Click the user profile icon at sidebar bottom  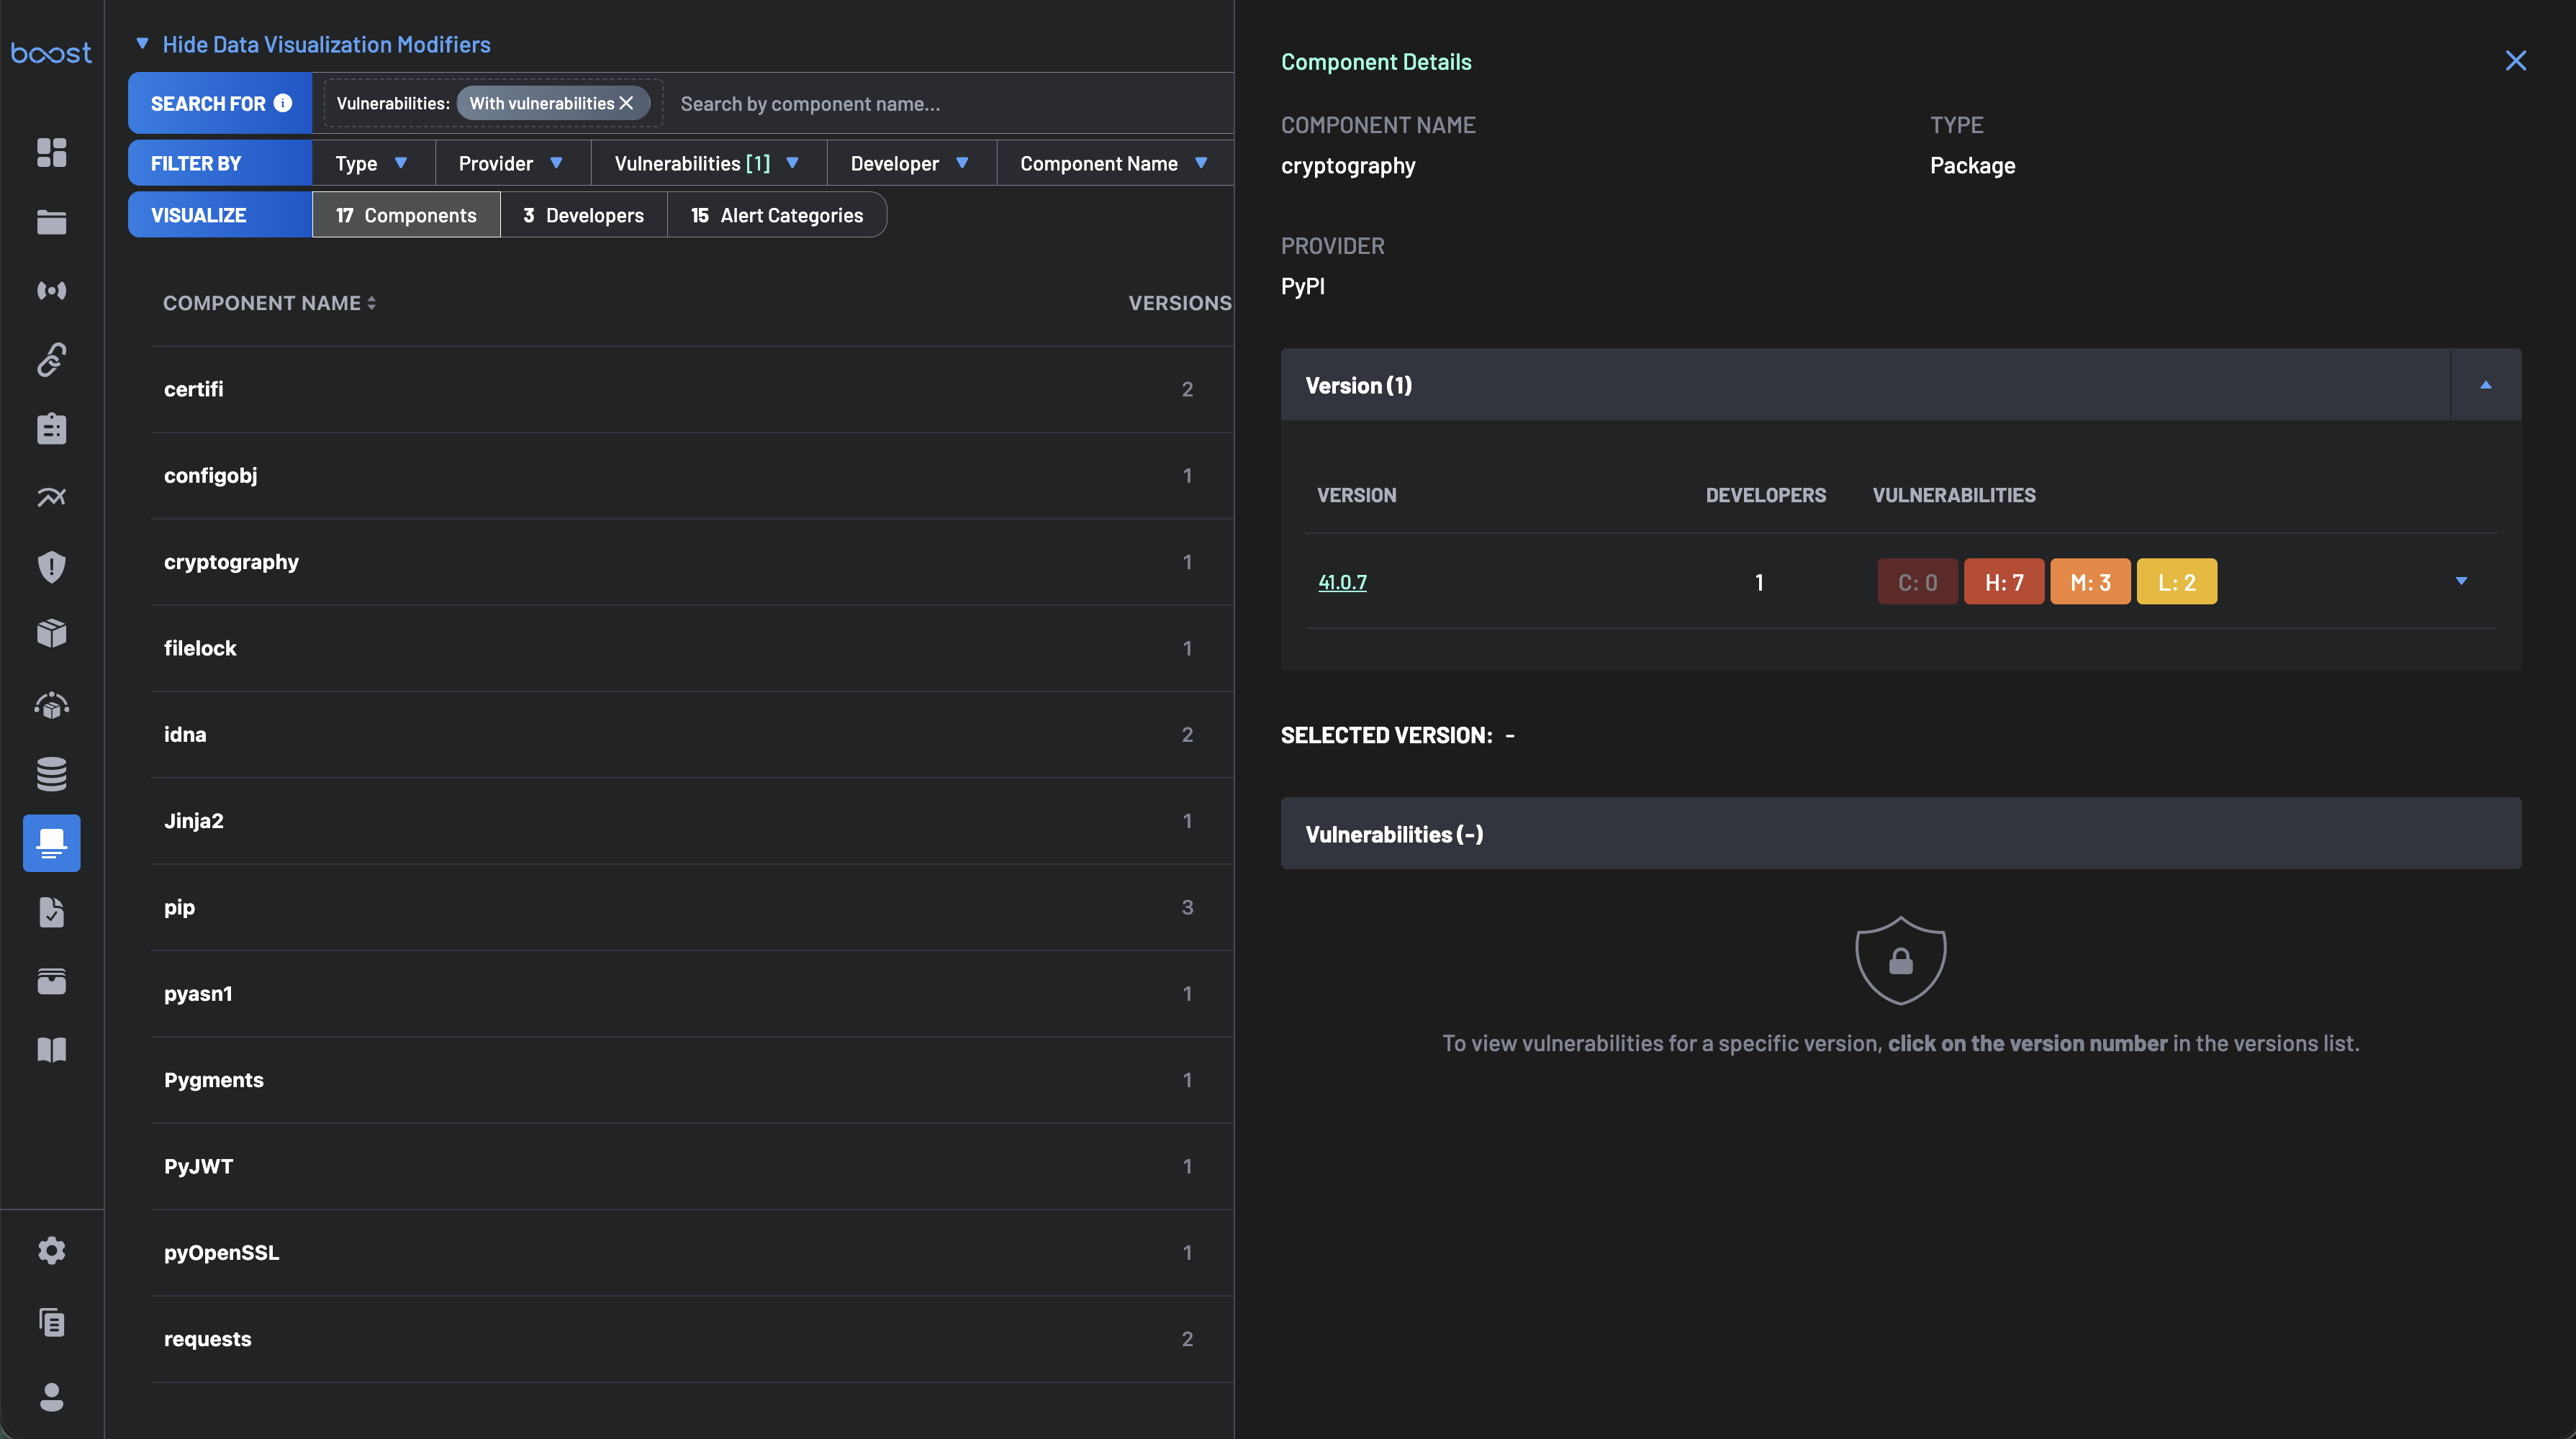tap(51, 1396)
